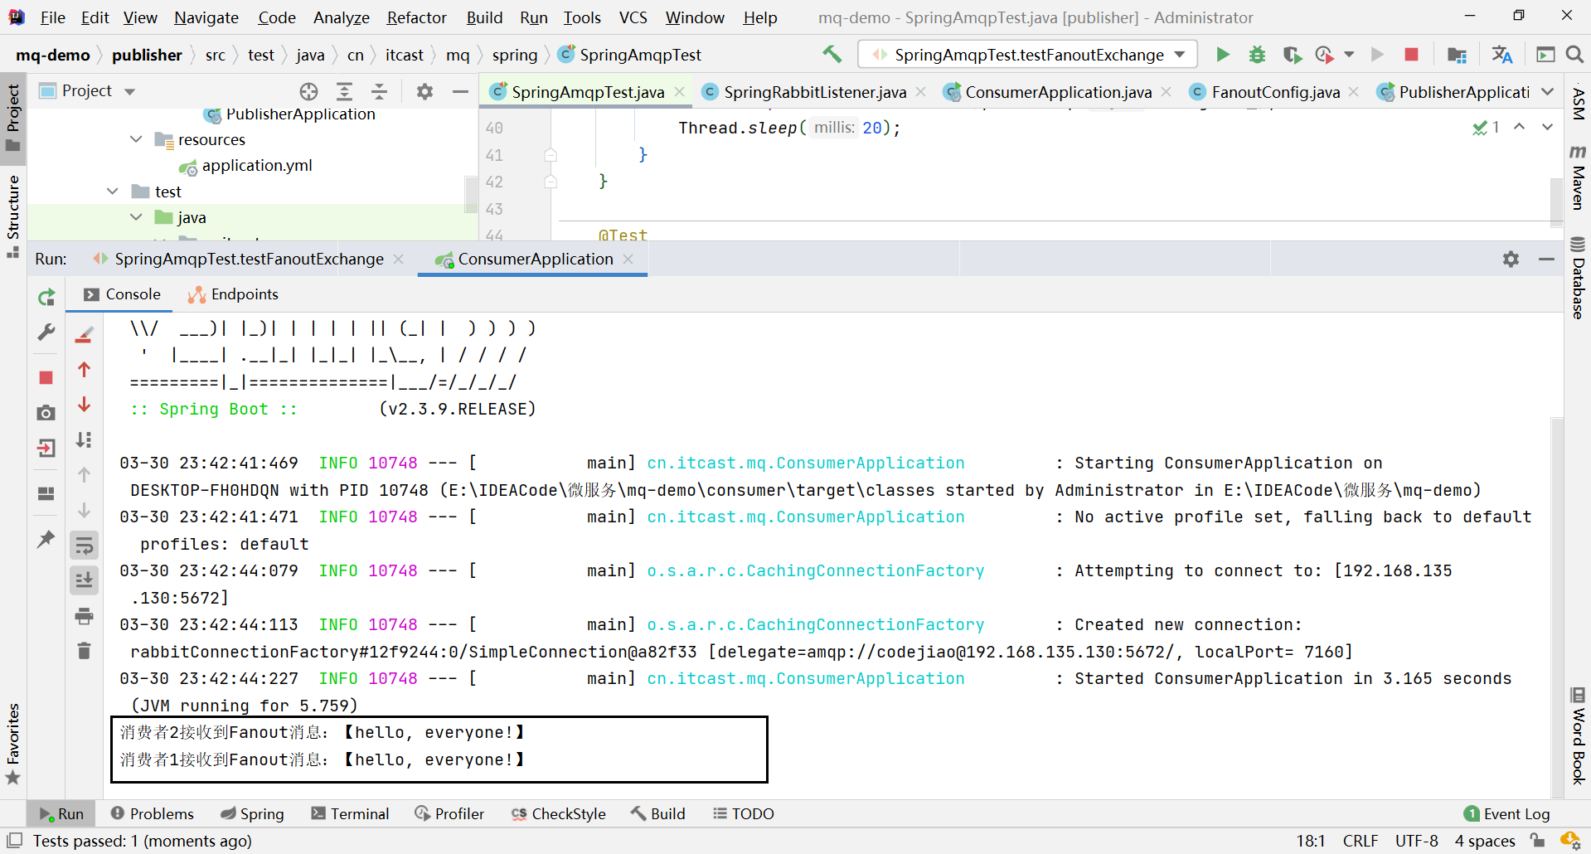Select the SpringAmqpTest.testFanoutExchange run tab
The width and height of the screenshot is (1591, 854).
[x=249, y=260]
